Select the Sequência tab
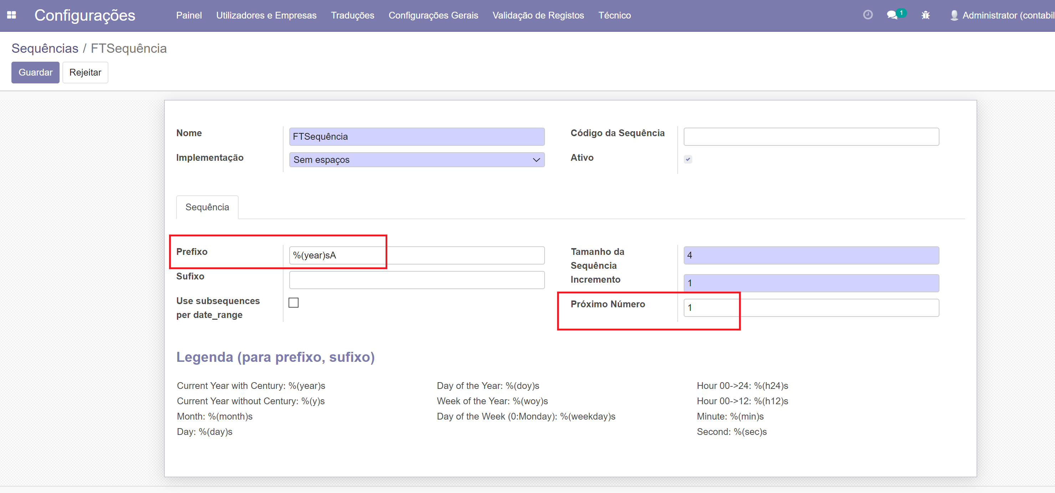1055x493 pixels. pos(207,207)
